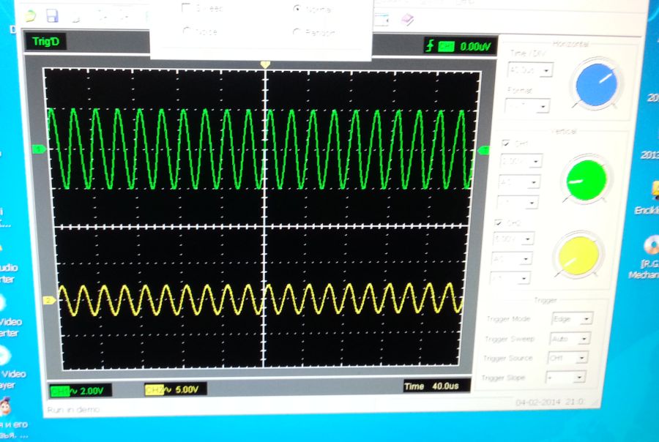Enable the Sweep checkbox
Image resolution: width=659 pixels, height=442 pixels.
click(186, 8)
